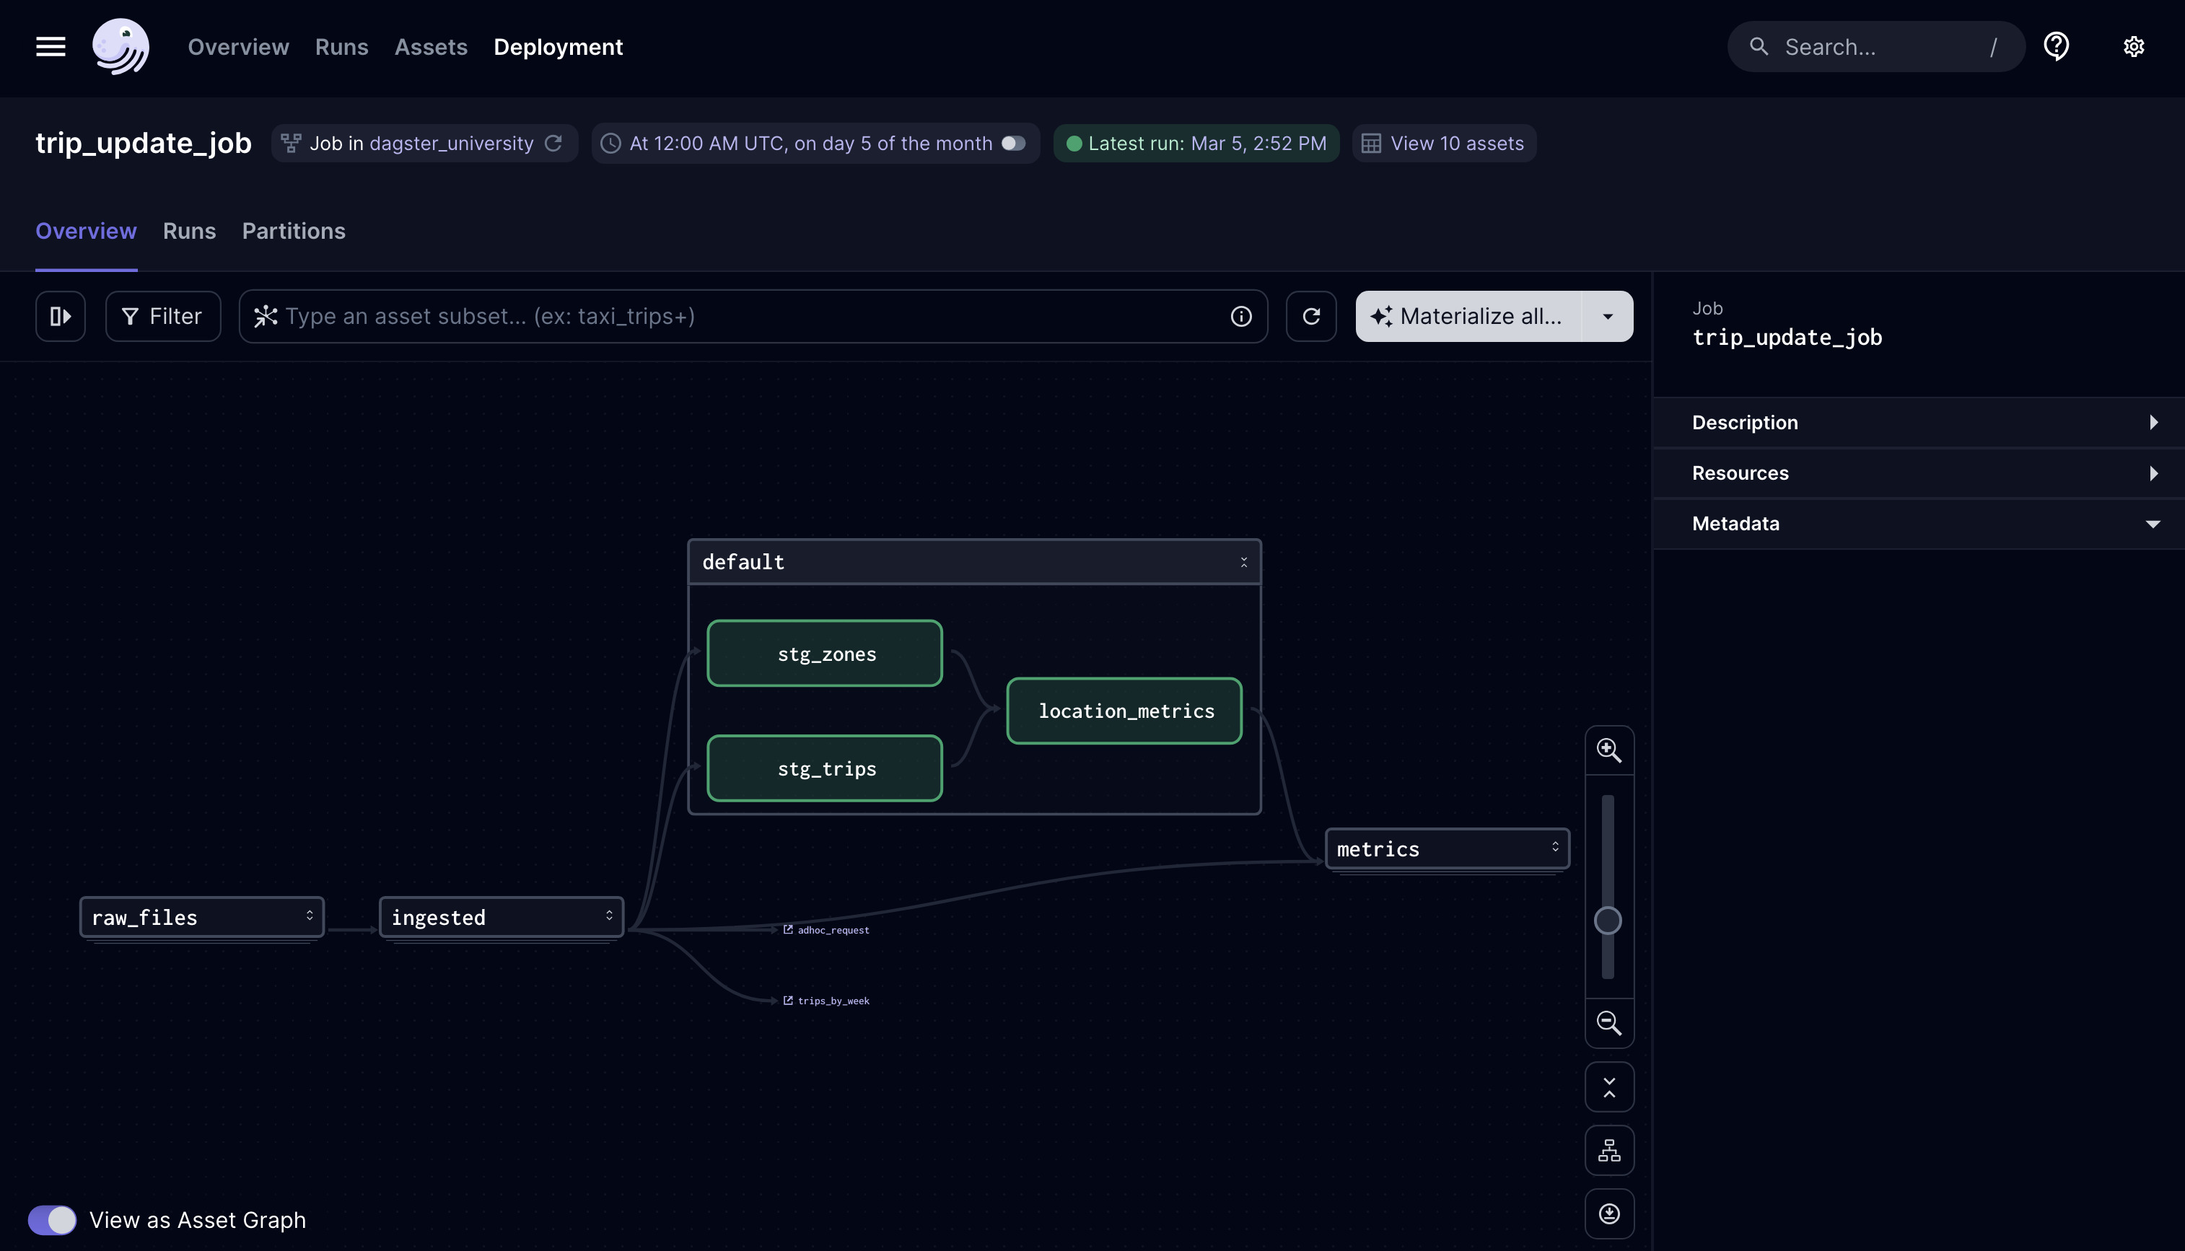Select the location_metrics asset node

tap(1124, 711)
